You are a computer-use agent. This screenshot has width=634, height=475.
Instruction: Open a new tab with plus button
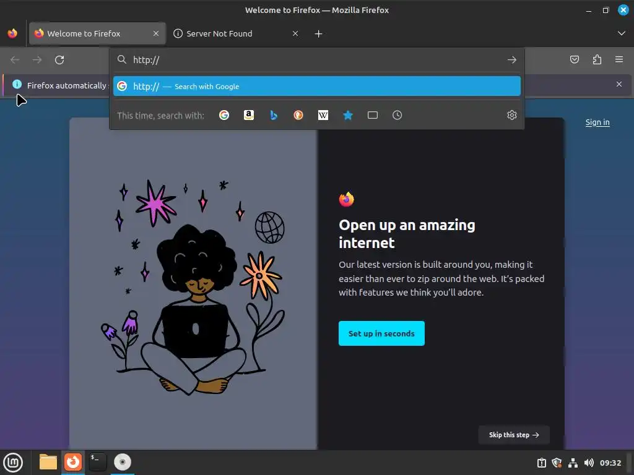(319, 34)
